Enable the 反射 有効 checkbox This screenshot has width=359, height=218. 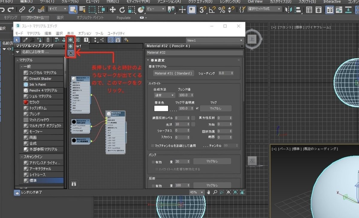[x=153, y=185]
